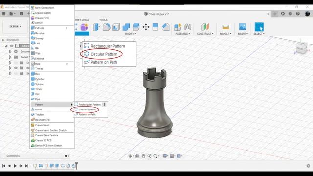Click the Insert image icon

pyautogui.click(x=243, y=27)
